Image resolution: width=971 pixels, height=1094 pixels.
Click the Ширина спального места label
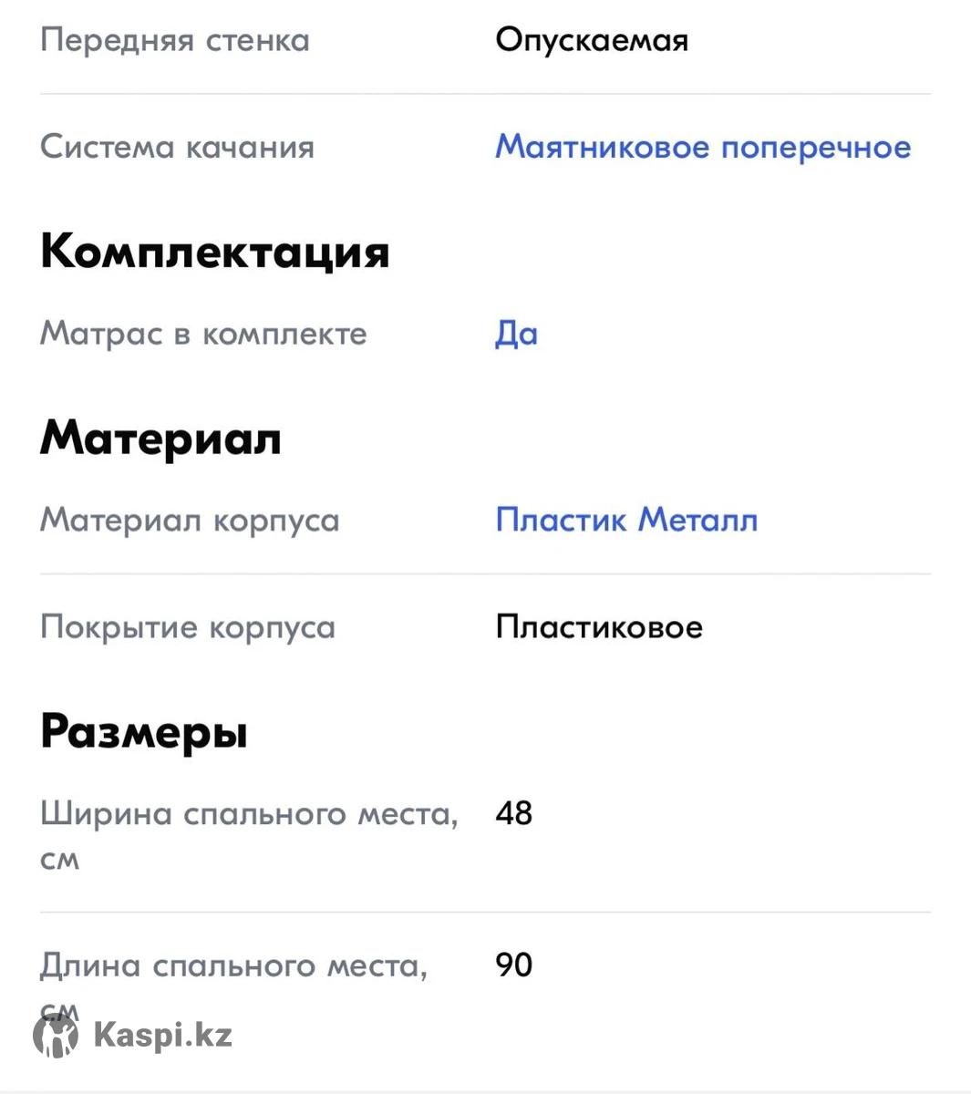point(248,814)
